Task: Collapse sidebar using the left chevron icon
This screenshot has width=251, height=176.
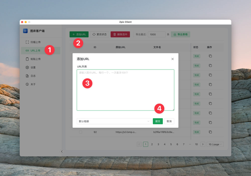Action: pos(62,151)
